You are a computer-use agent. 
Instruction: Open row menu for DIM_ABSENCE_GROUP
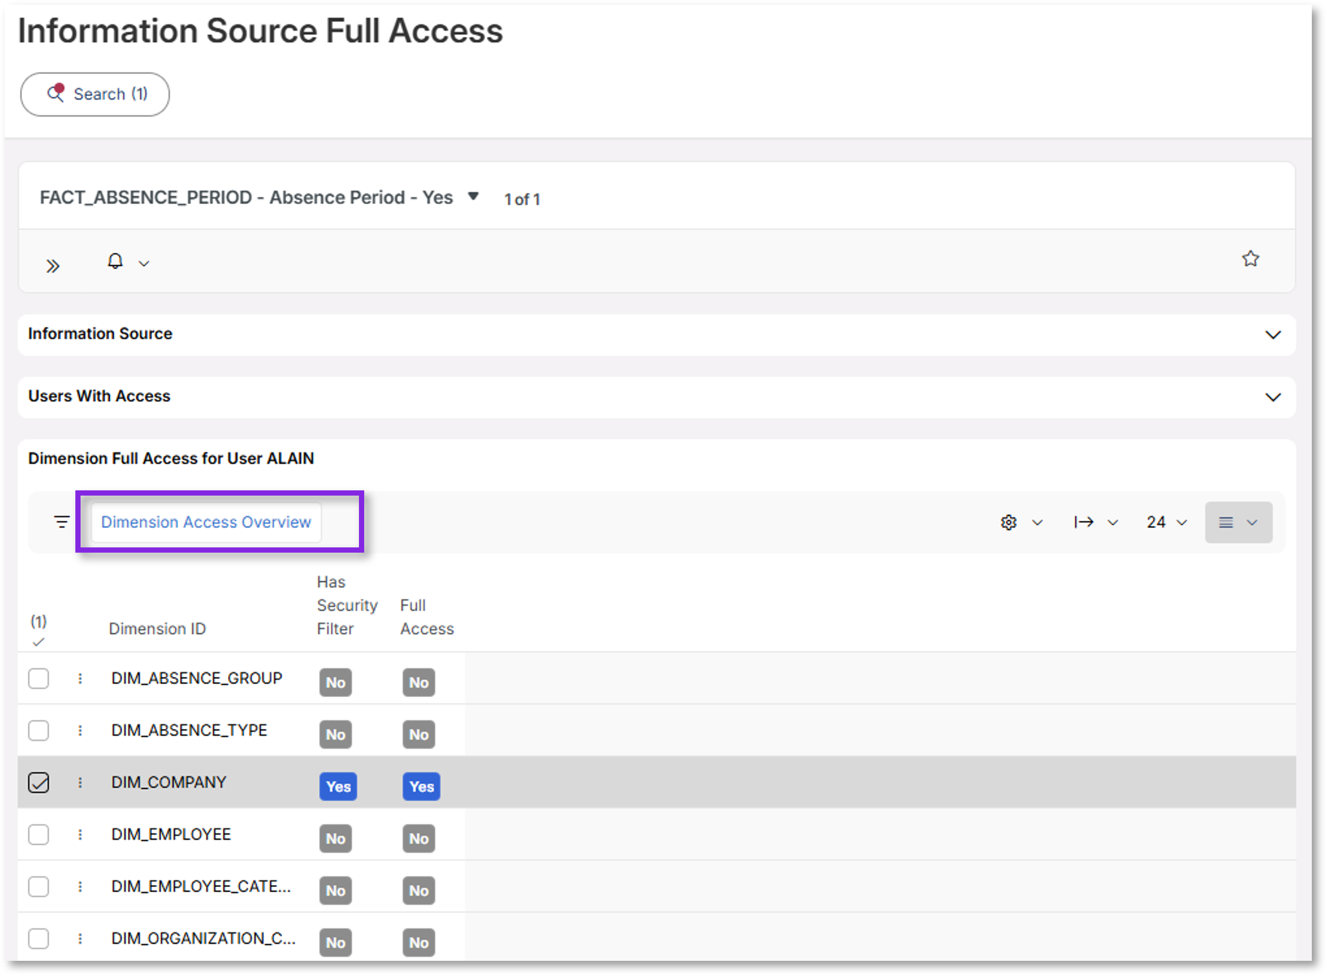point(80,678)
